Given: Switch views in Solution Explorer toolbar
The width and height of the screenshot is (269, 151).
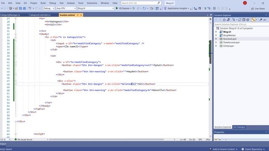Looking at the screenshot, I should click(228, 20).
